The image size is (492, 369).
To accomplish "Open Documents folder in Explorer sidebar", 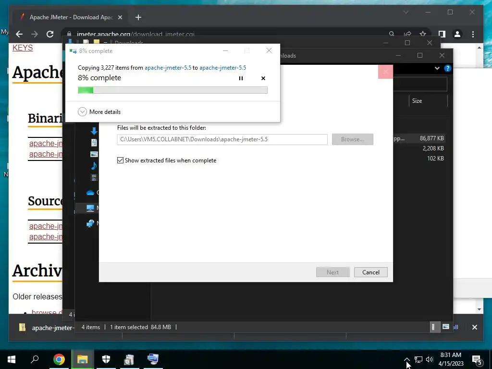I will tap(94, 143).
